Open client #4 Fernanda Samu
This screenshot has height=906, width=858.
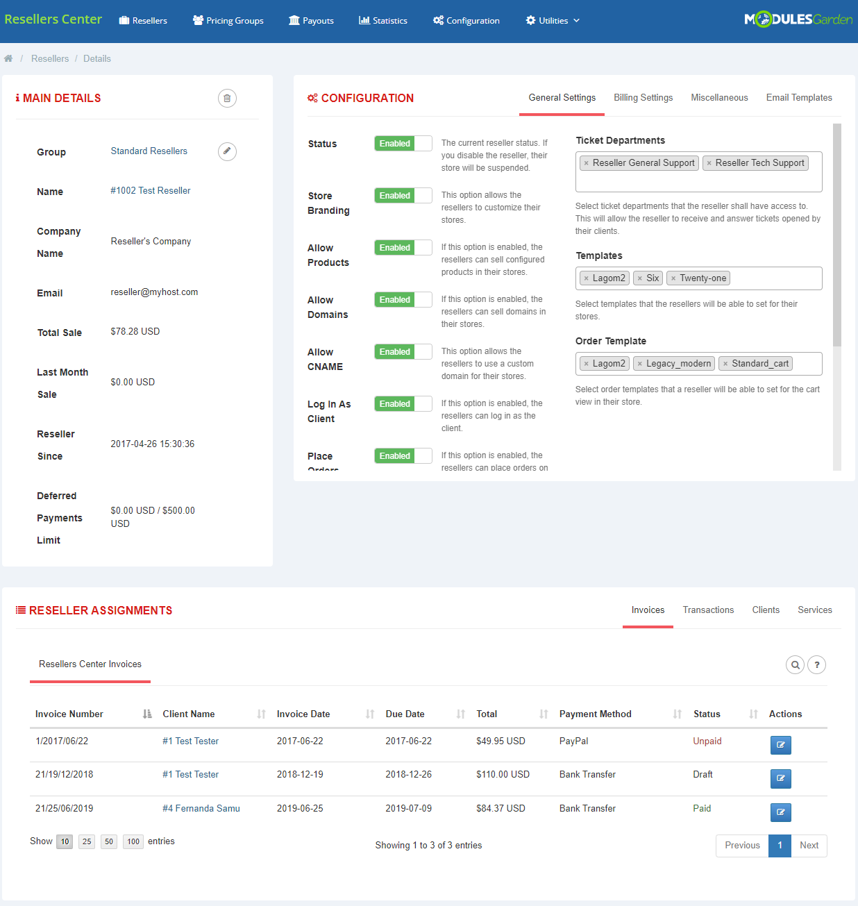coord(201,809)
